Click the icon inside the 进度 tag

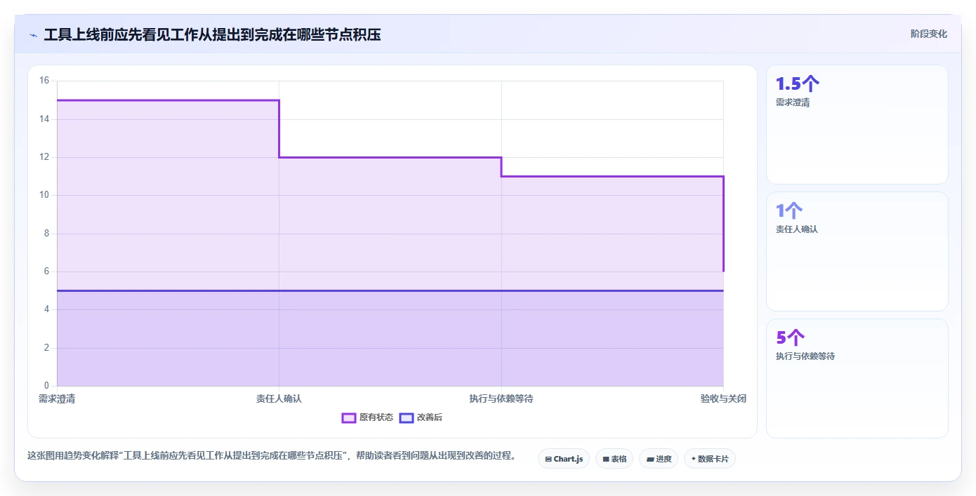650,460
